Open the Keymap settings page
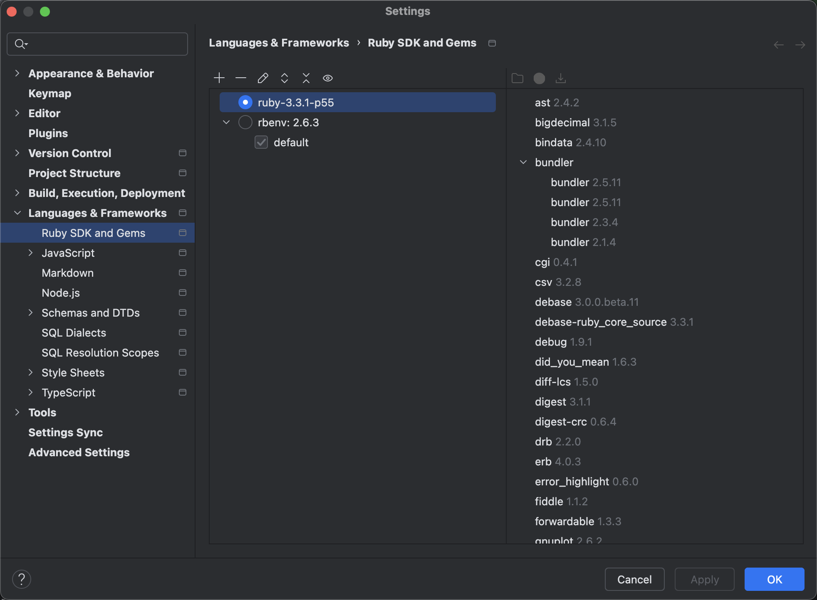Viewport: 817px width, 600px height. coord(50,93)
